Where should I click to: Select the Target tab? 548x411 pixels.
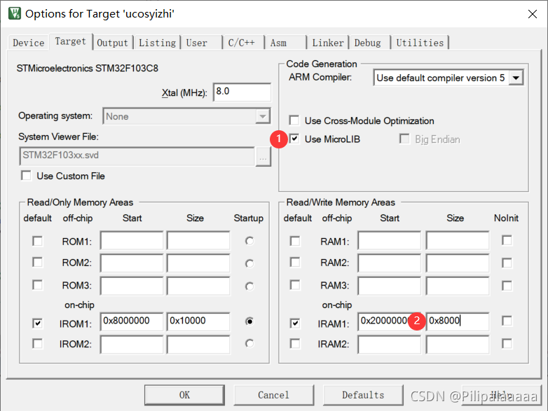coord(71,41)
